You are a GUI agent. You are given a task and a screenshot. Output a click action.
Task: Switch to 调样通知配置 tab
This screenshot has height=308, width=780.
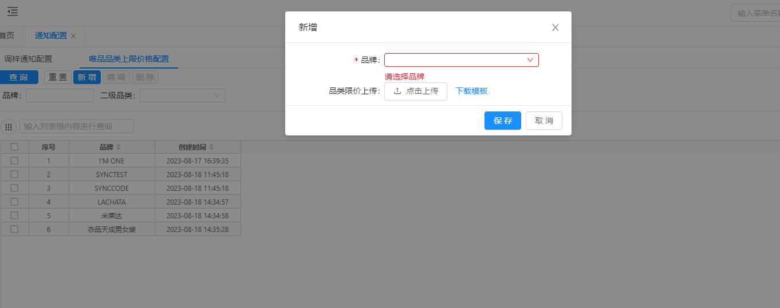click(x=28, y=59)
